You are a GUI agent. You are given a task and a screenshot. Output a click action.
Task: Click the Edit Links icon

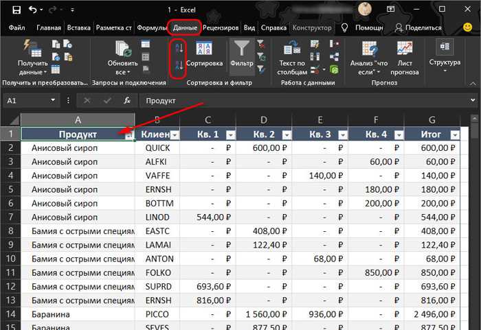tap(146, 69)
